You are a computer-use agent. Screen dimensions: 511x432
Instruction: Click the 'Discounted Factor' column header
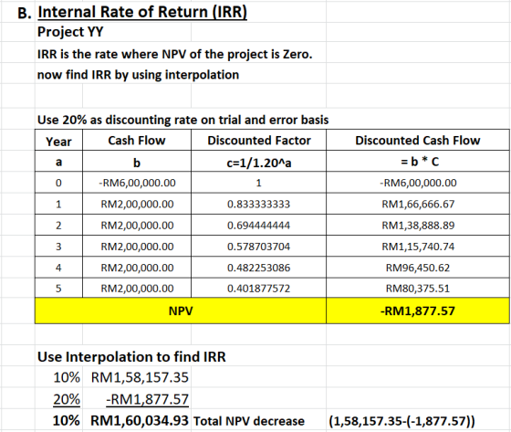coord(259,141)
